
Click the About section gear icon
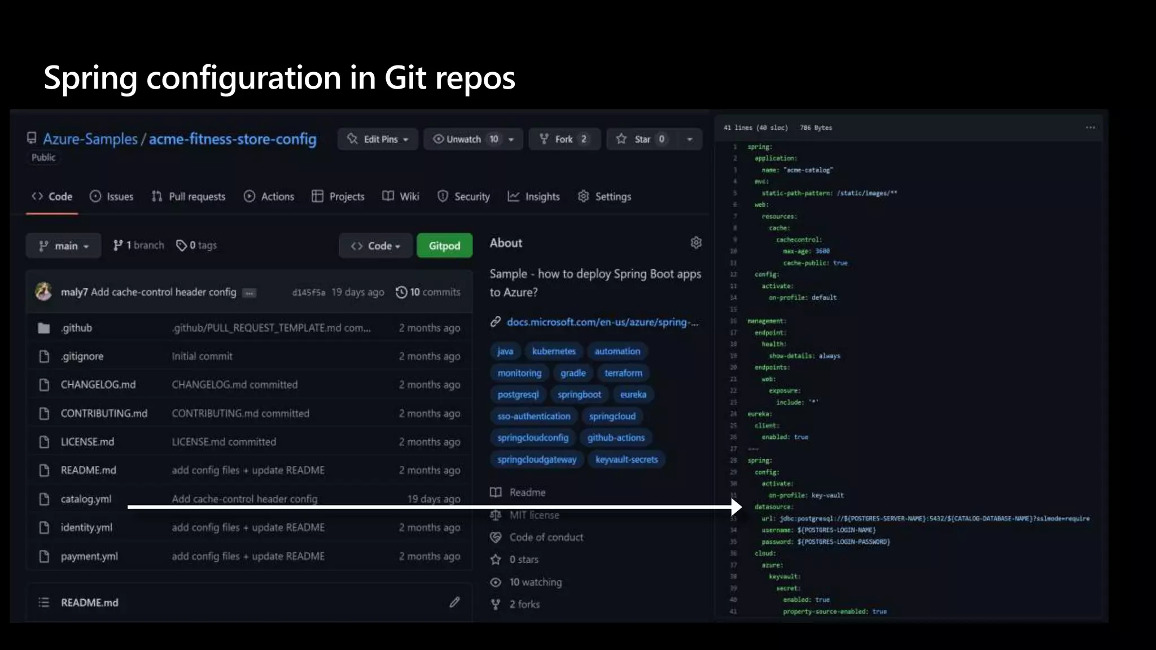click(696, 243)
